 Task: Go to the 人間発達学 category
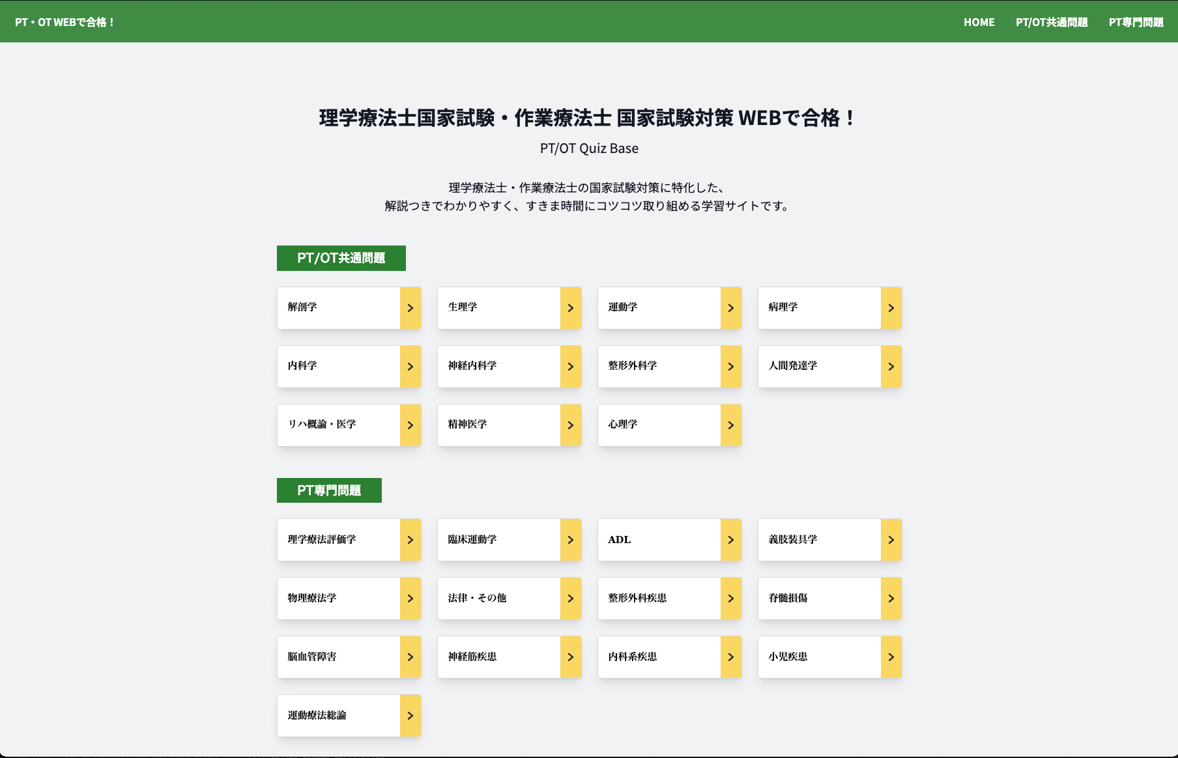(x=830, y=367)
